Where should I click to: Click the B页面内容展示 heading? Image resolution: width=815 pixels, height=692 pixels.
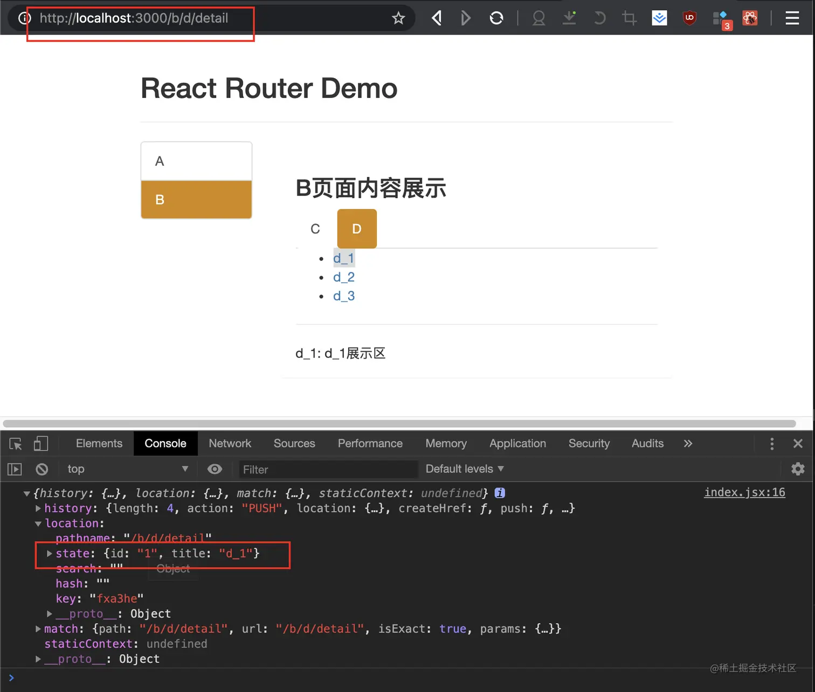tap(371, 188)
